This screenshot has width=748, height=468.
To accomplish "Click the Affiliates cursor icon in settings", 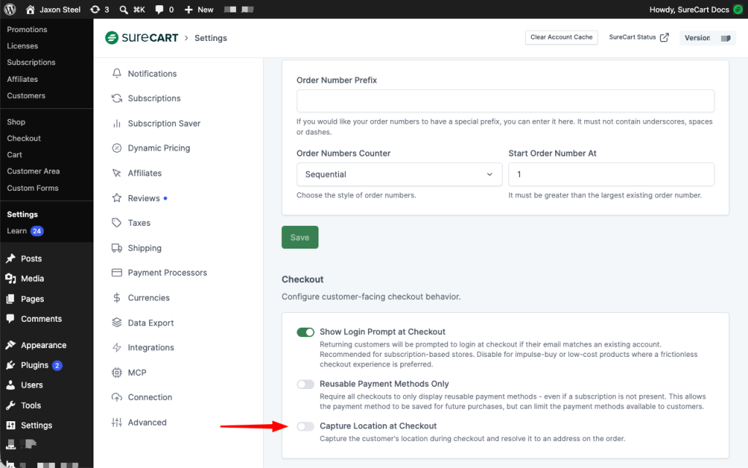I will [117, 173].
